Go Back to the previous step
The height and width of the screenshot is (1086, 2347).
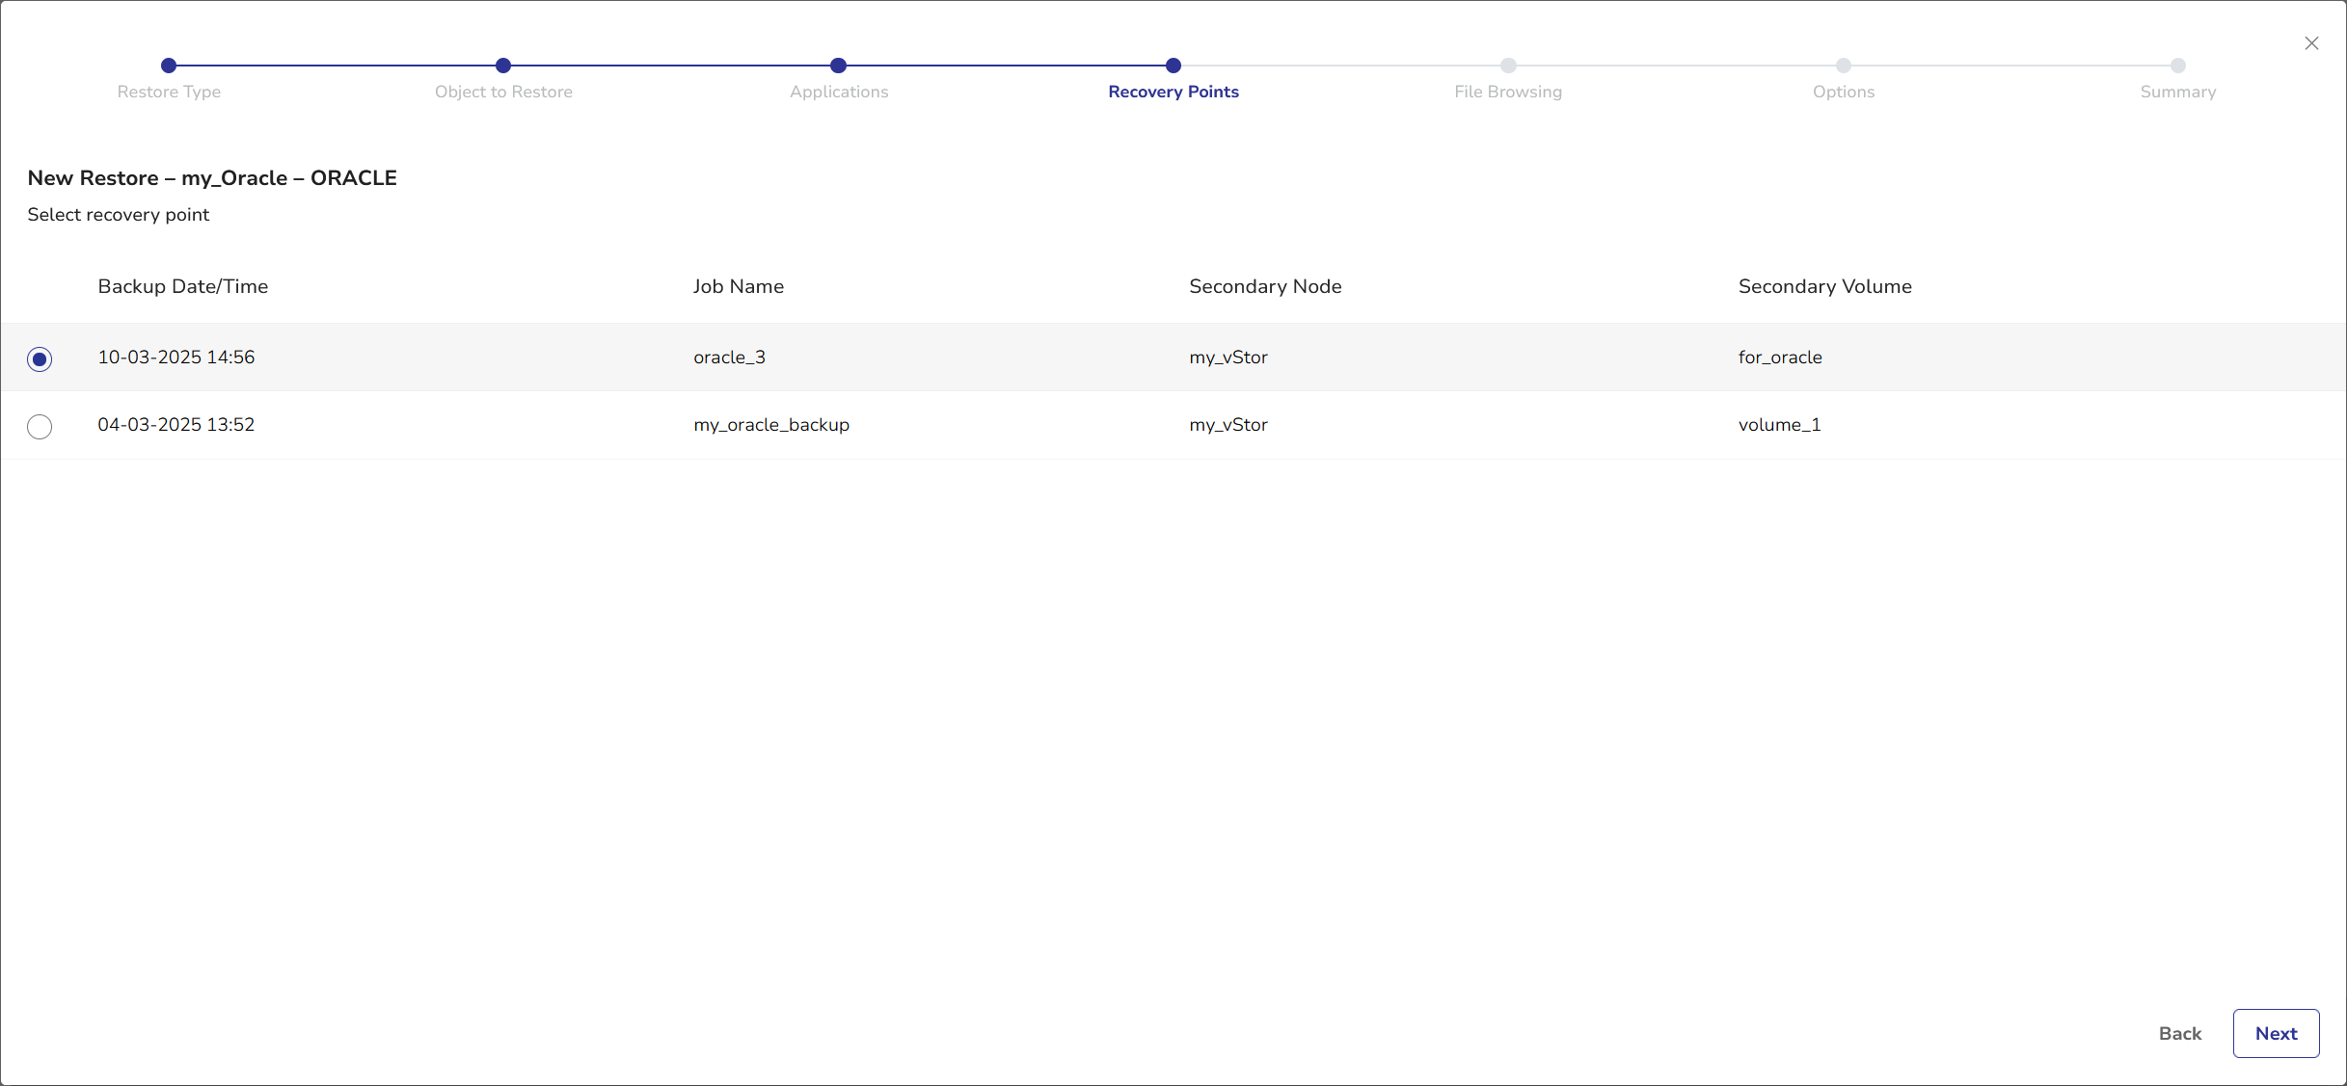point(2179,1033)
